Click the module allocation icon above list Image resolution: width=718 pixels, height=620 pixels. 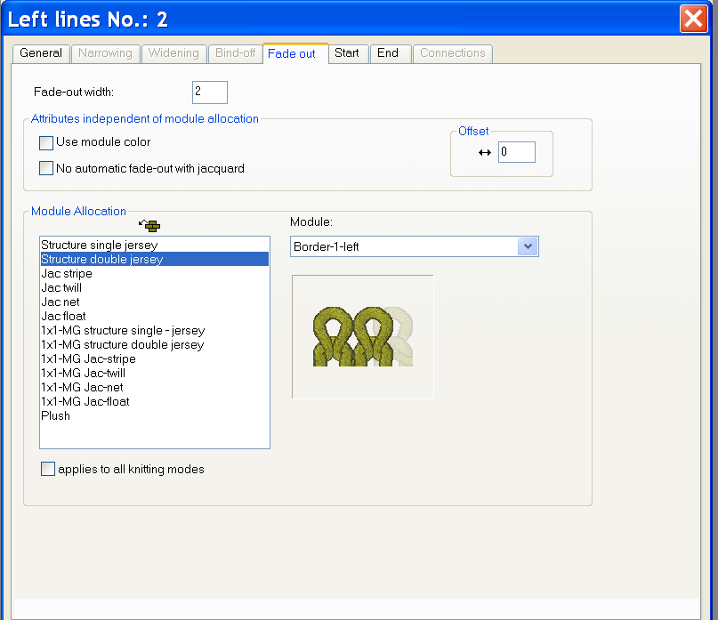(150, 226)
